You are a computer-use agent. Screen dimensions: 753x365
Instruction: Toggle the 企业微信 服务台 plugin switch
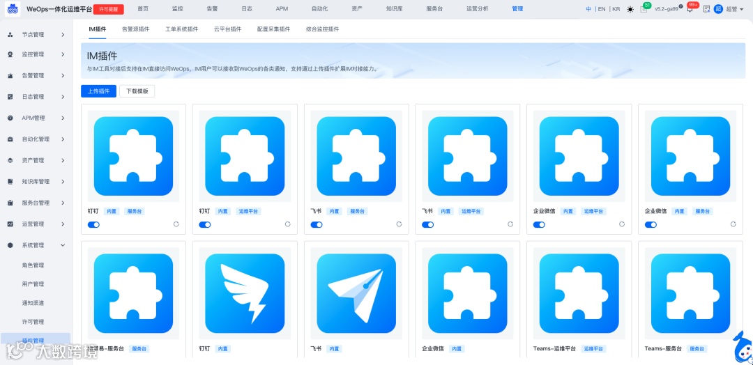point(651,224)
